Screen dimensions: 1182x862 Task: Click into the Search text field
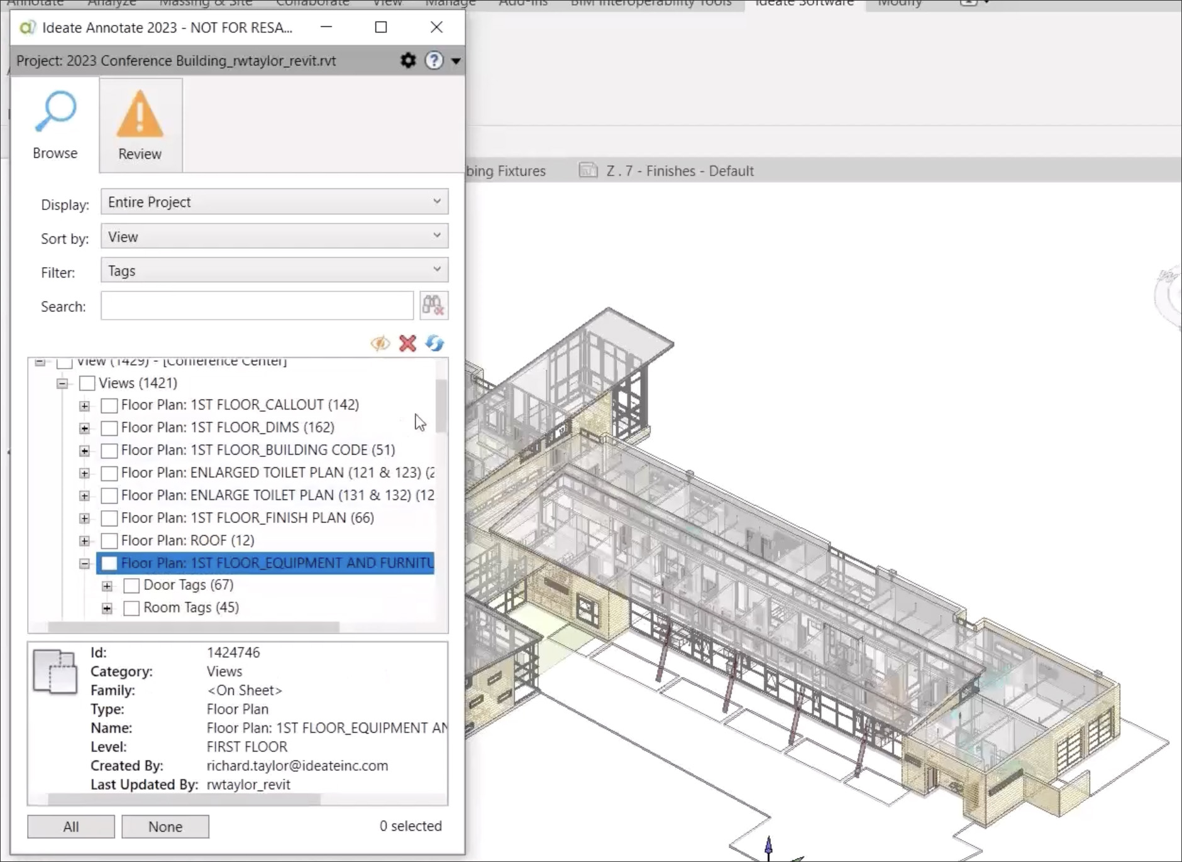pos(257,306)
